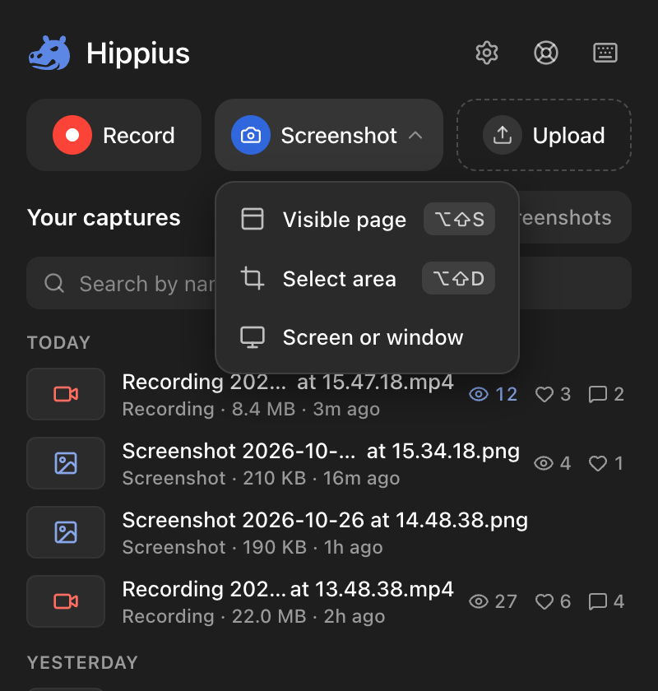The height and width of the screenshot is (691, 658).
Task: Click views count 12 eye icon
Action: tap(479, 394)
